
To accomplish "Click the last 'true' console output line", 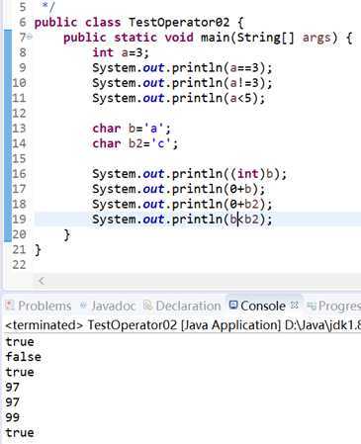I will 20,432.
